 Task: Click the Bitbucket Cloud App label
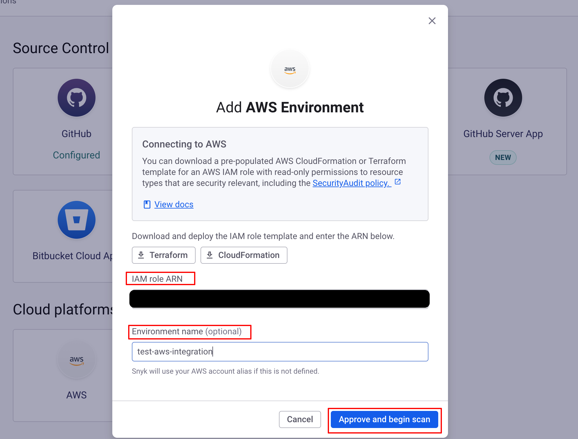73,256
